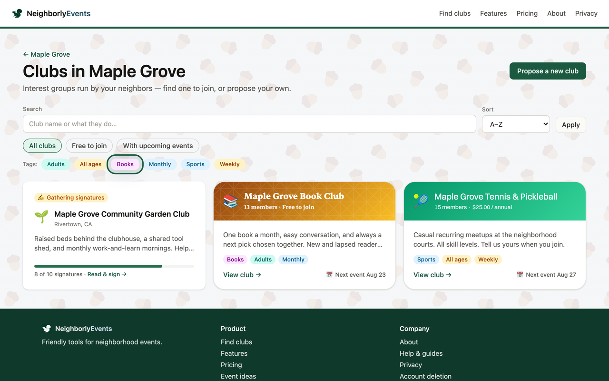The image size is (609, 381).
Task: Click the Garden Club signatures progress bar
Action: tap(114, 266)
